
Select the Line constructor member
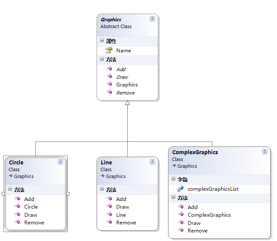pyautogui.click(x=121, y=215)
